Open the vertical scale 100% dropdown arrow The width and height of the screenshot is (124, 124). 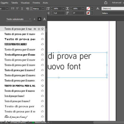click(x=63, y=8)
